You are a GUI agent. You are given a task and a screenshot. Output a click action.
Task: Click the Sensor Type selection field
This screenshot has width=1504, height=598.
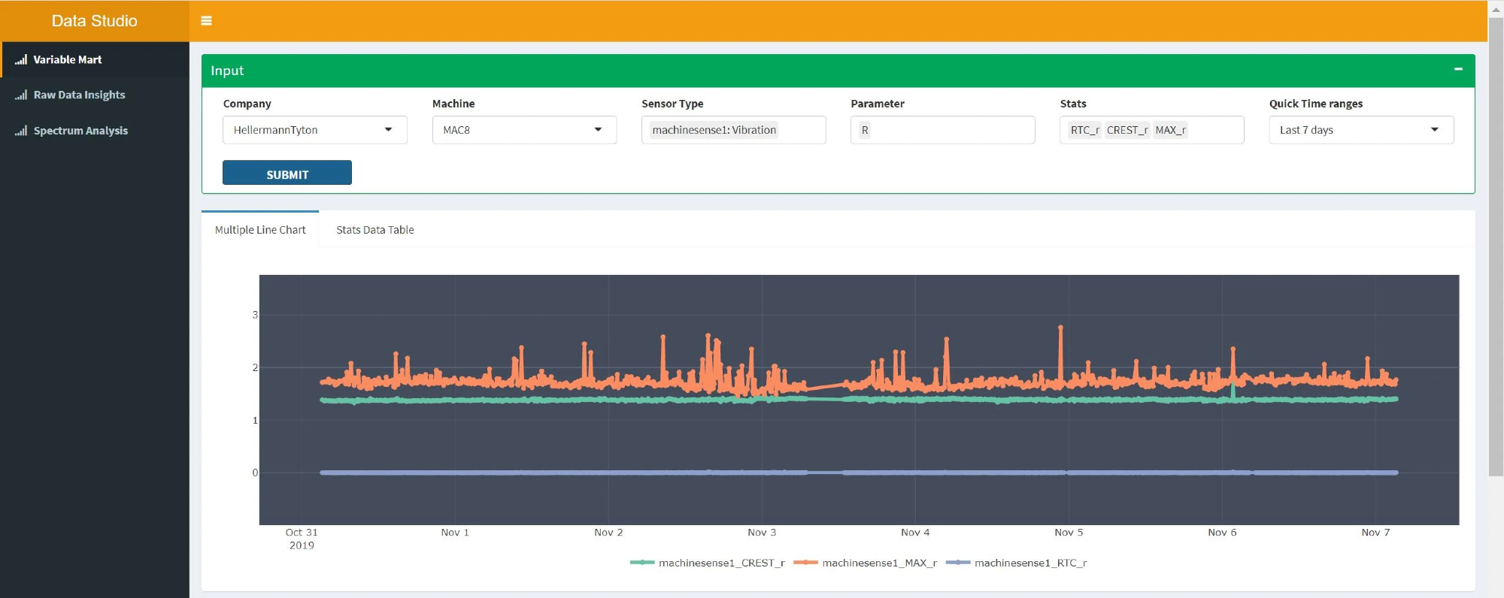733,130
